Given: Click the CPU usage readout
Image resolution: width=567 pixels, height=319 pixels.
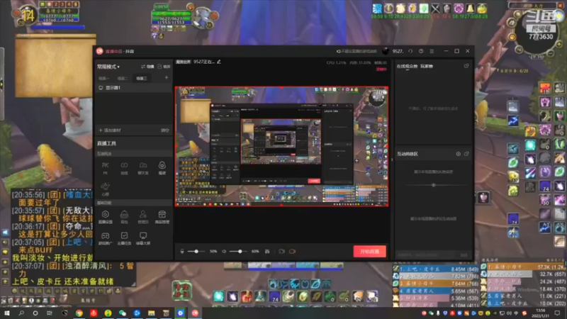Looking at the screenshot, I should point(336,62).
